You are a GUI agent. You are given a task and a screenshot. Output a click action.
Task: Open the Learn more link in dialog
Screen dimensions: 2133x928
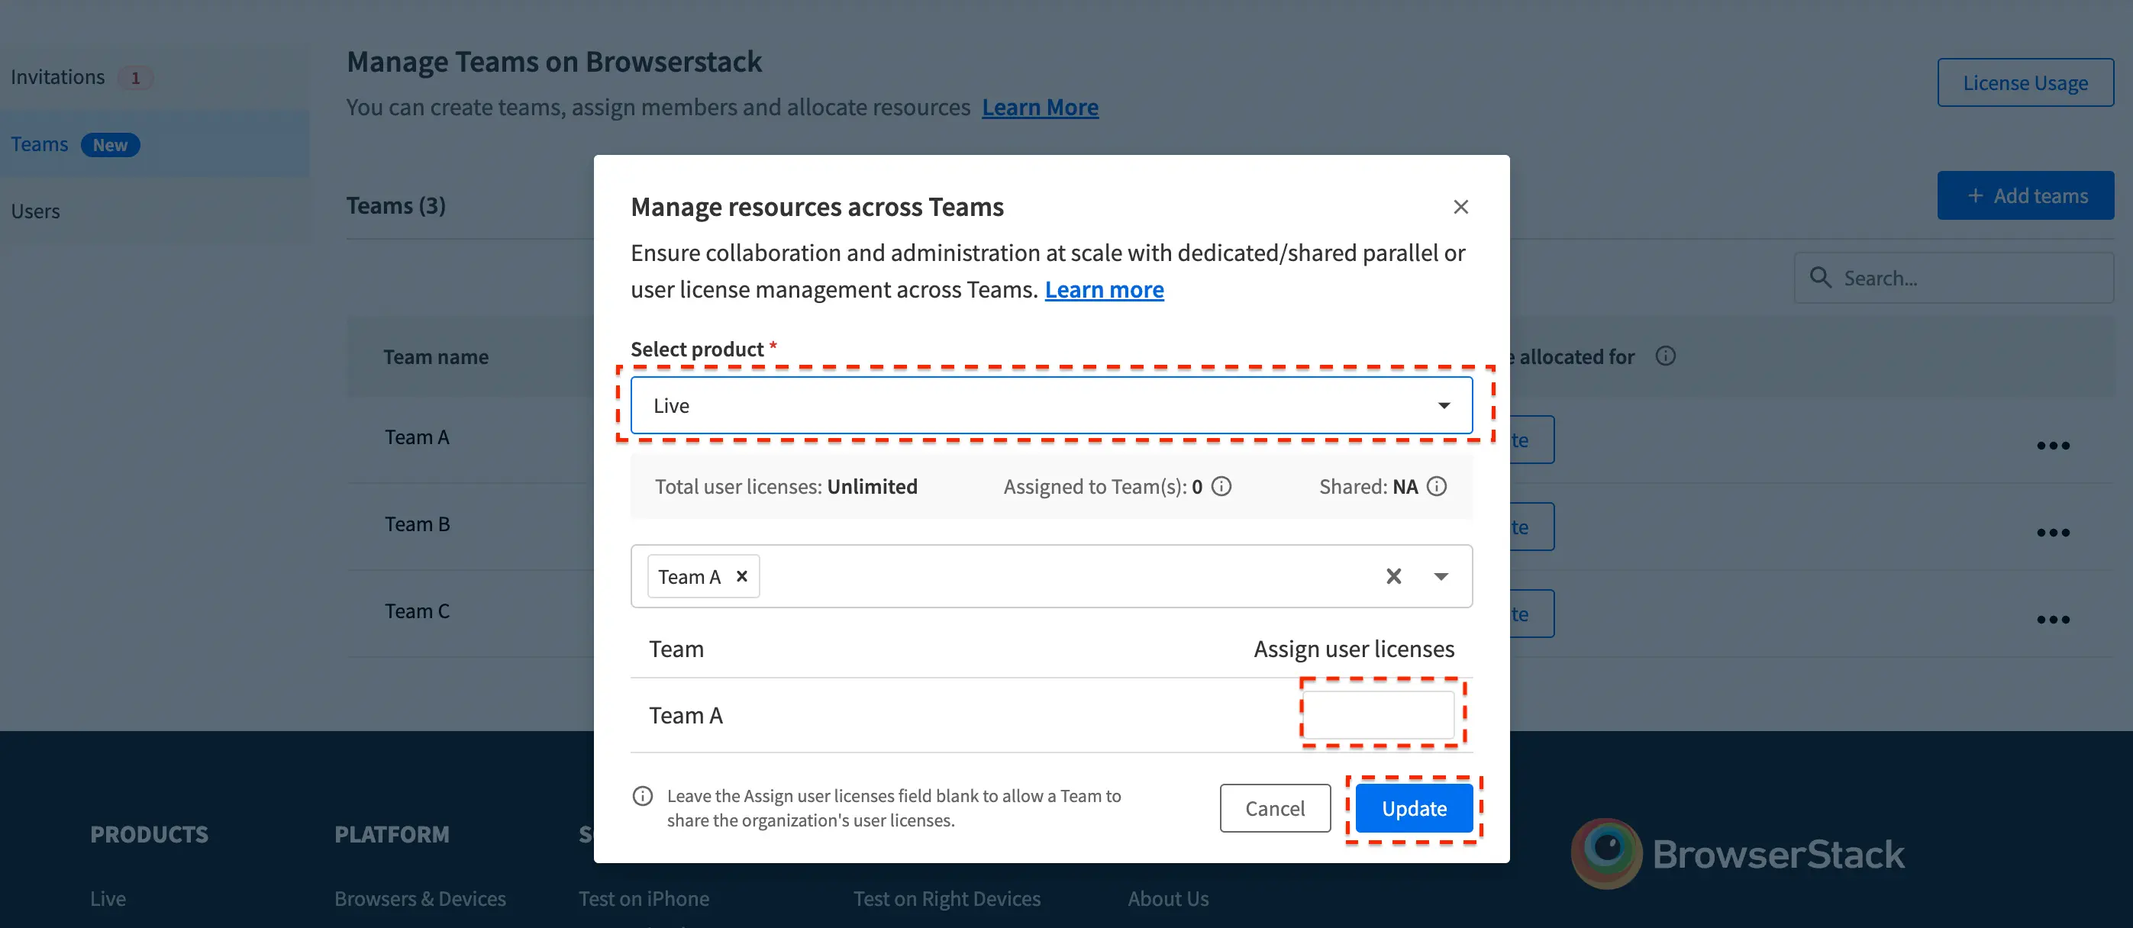tap(1104, 290)
